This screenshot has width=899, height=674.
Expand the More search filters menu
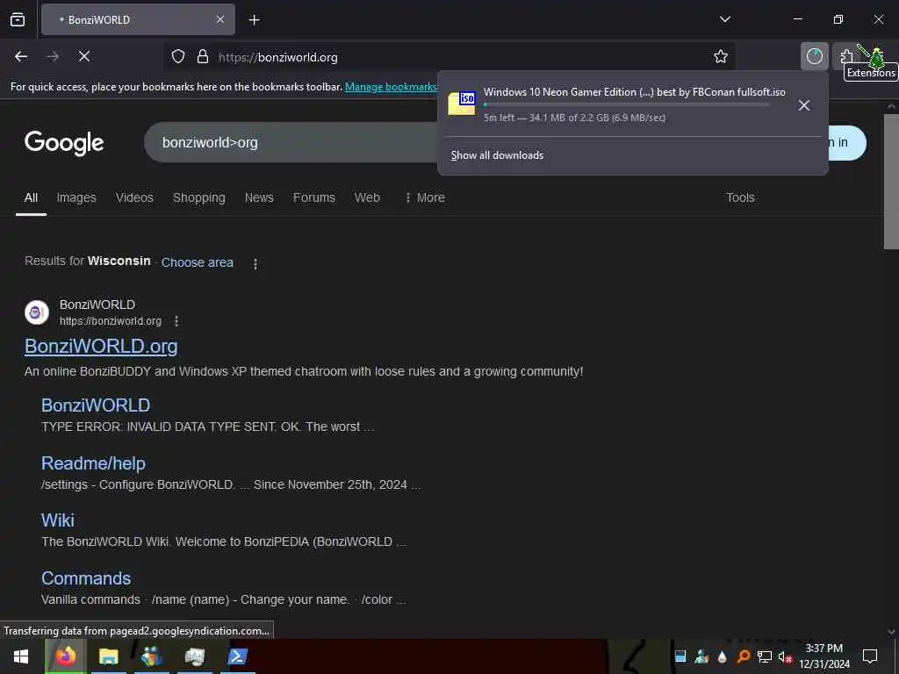coord(425,197)
